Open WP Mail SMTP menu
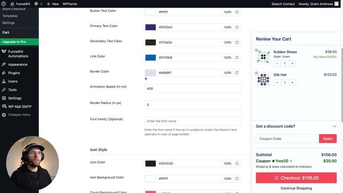The width and height of the screenshot is (343, 193). click(x=19, y=107)
